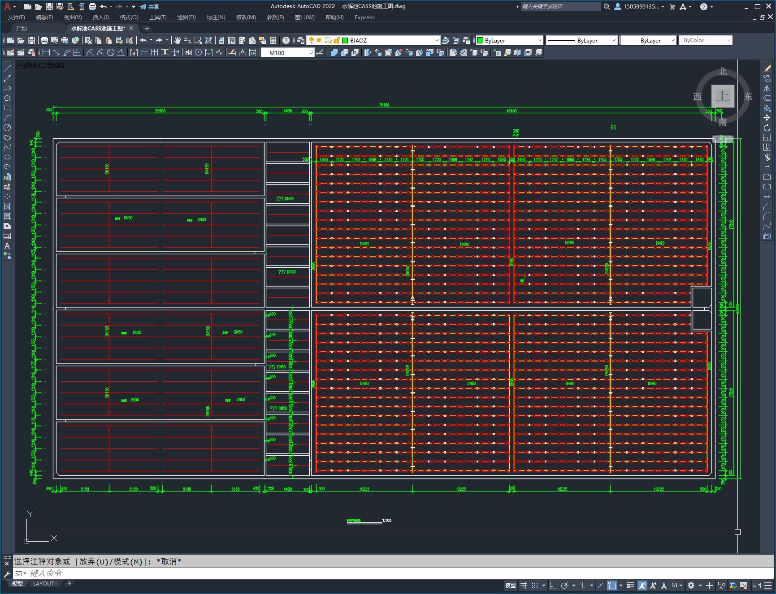Open the QuickCalc calculator

pyautogui.click(x=273, y=40)
